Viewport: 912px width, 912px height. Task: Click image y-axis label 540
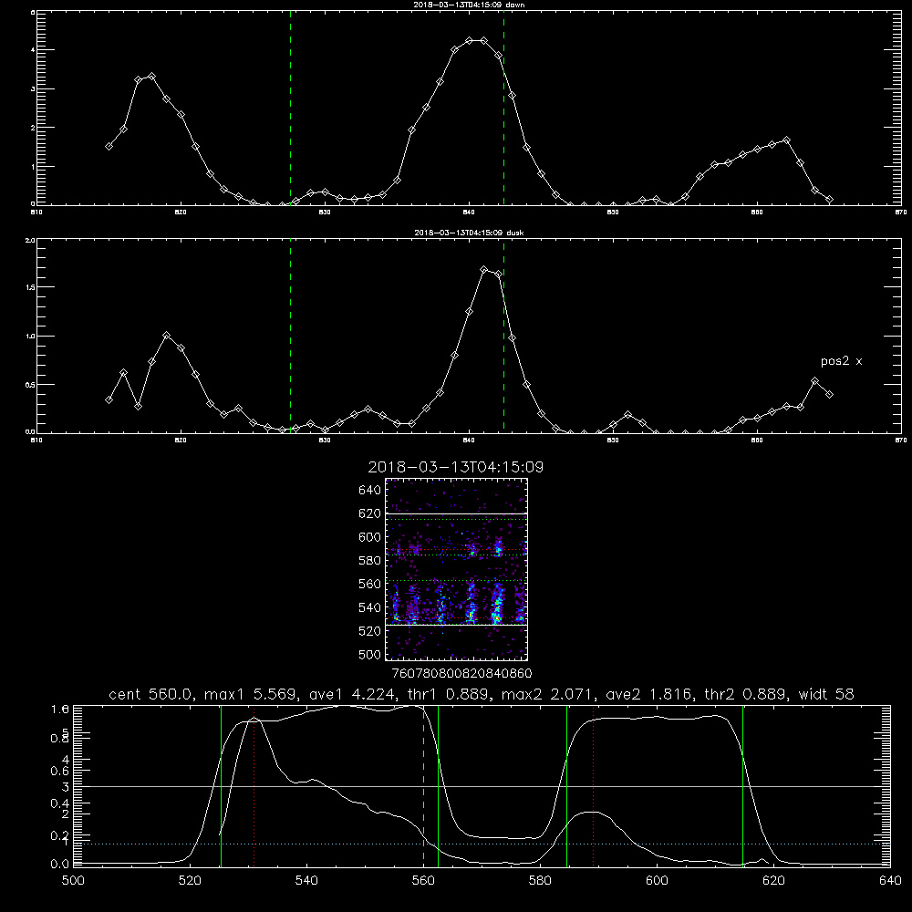pyautogui.click(x=370, y=607)
